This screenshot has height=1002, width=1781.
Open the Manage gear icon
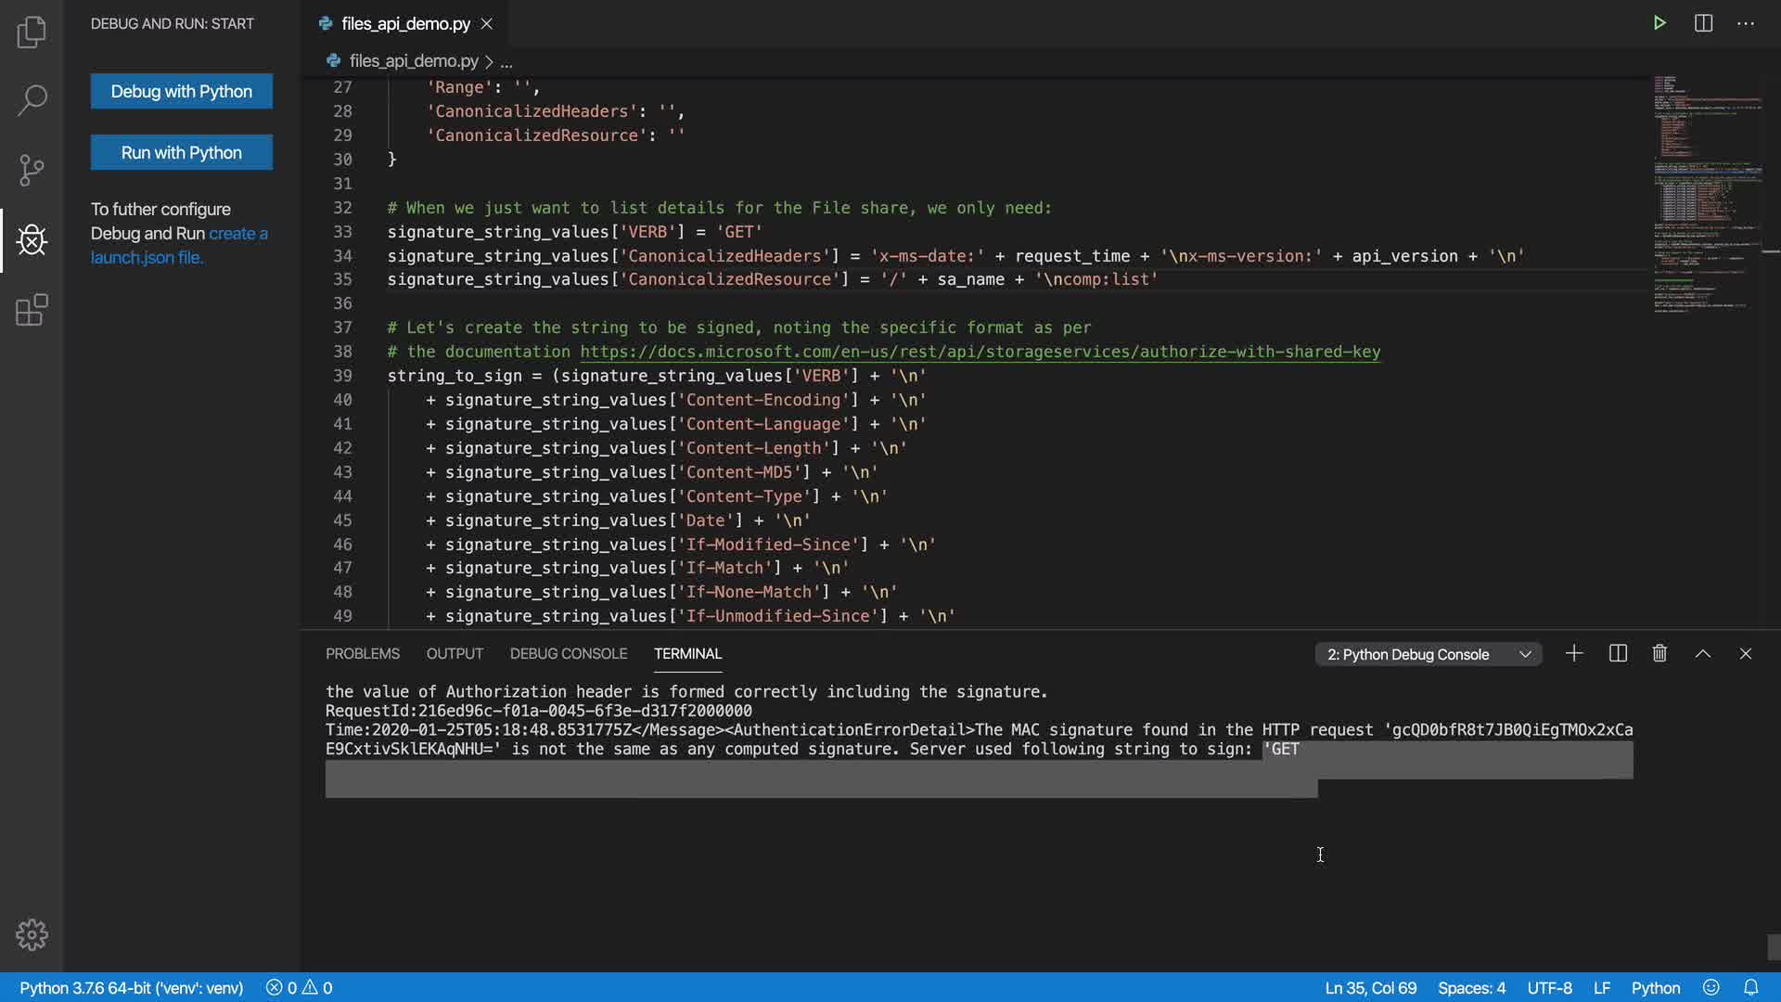click(x=32, y=934)
